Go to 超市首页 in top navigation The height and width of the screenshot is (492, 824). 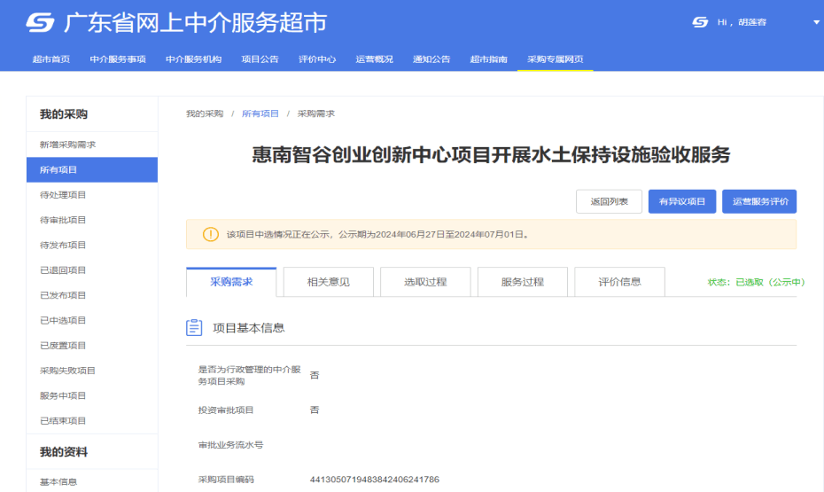tap(51, 59)
